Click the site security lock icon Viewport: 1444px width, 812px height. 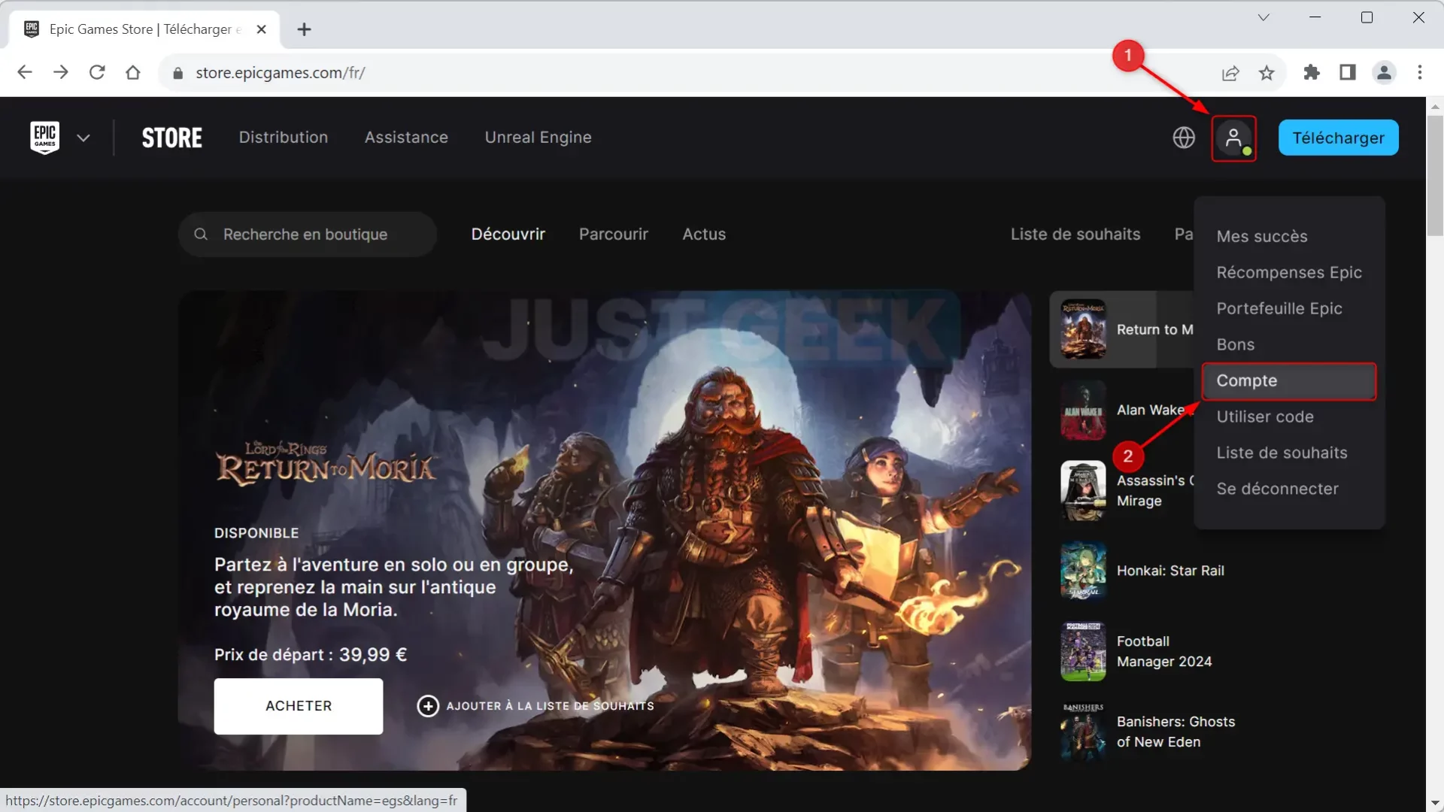tap(178, 73)
